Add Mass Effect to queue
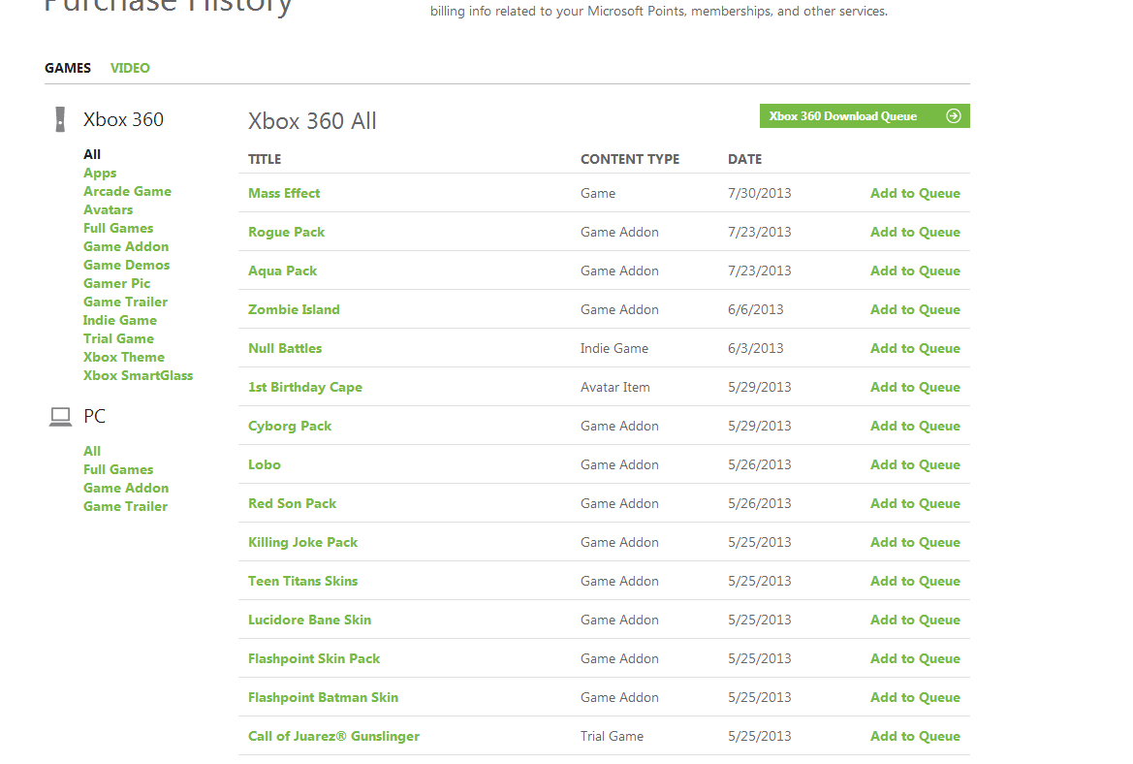The width and height of the screenshot is (1133, 764). [915, 193]
